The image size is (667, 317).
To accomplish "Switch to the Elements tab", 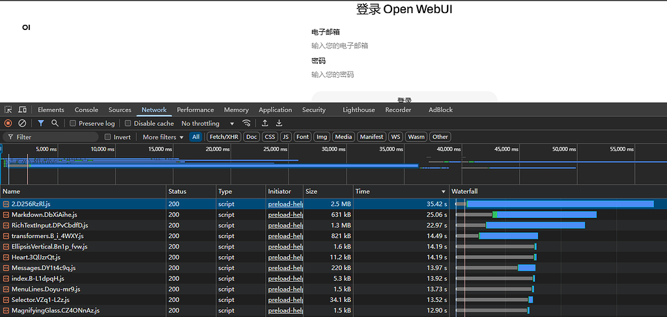I will point(51,110).
